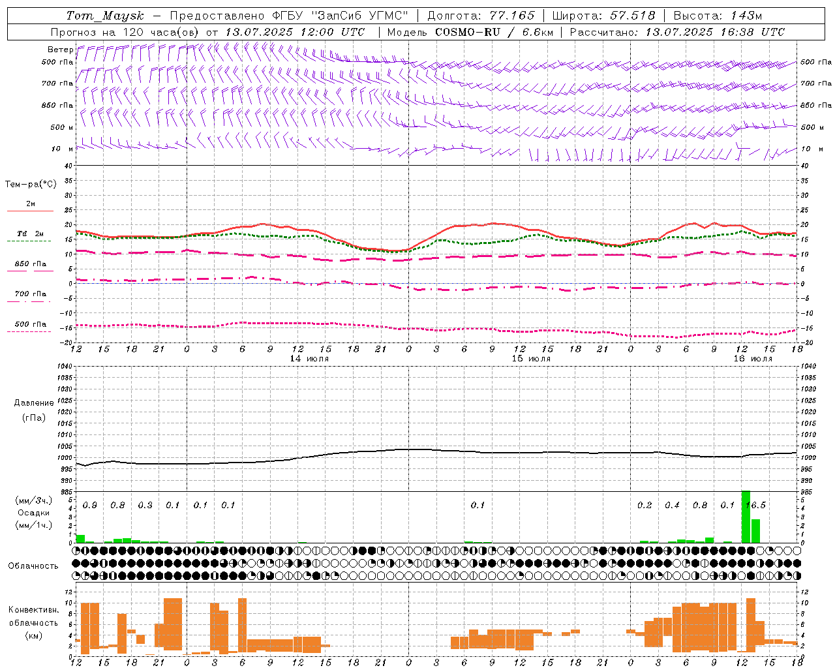Click the Тем-ра(°C) legend heading
Viewport: 835px width, 668px height.
pos(31,185)
